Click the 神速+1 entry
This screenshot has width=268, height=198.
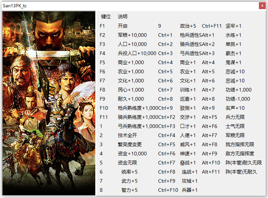coord(188,154)
